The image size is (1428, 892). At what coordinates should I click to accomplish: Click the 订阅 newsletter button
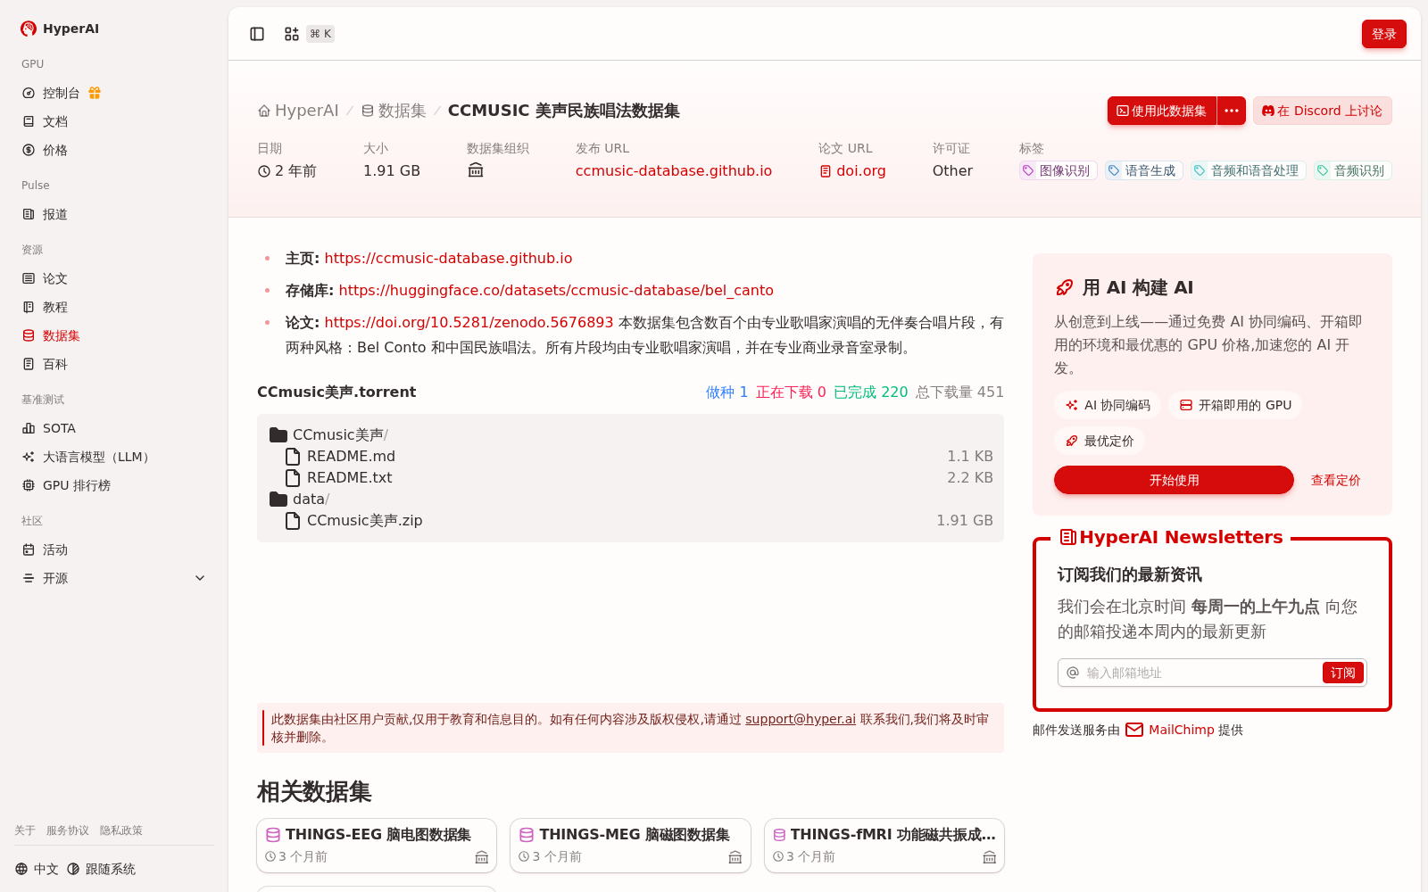pyautogui.click(x=1342, y=673)
